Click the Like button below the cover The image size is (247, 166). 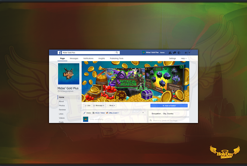[x=88, y=106]
